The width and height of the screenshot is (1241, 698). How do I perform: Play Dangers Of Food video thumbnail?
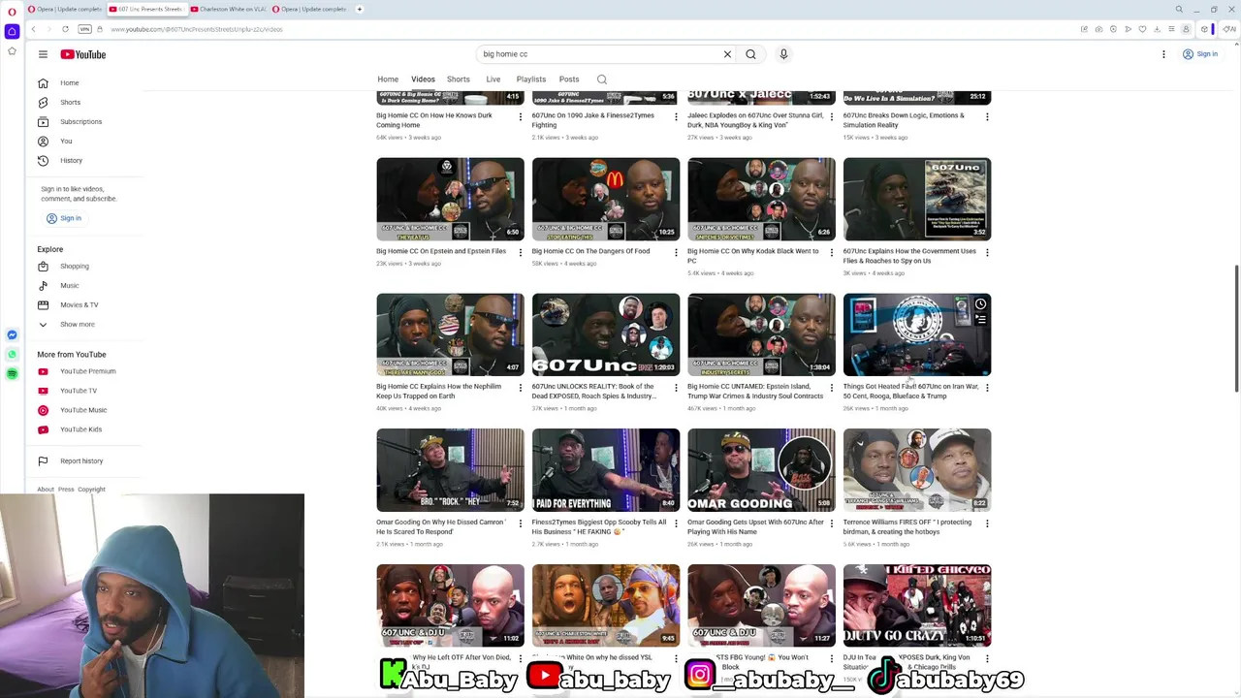pyautogui.click(x=606, y=199)
